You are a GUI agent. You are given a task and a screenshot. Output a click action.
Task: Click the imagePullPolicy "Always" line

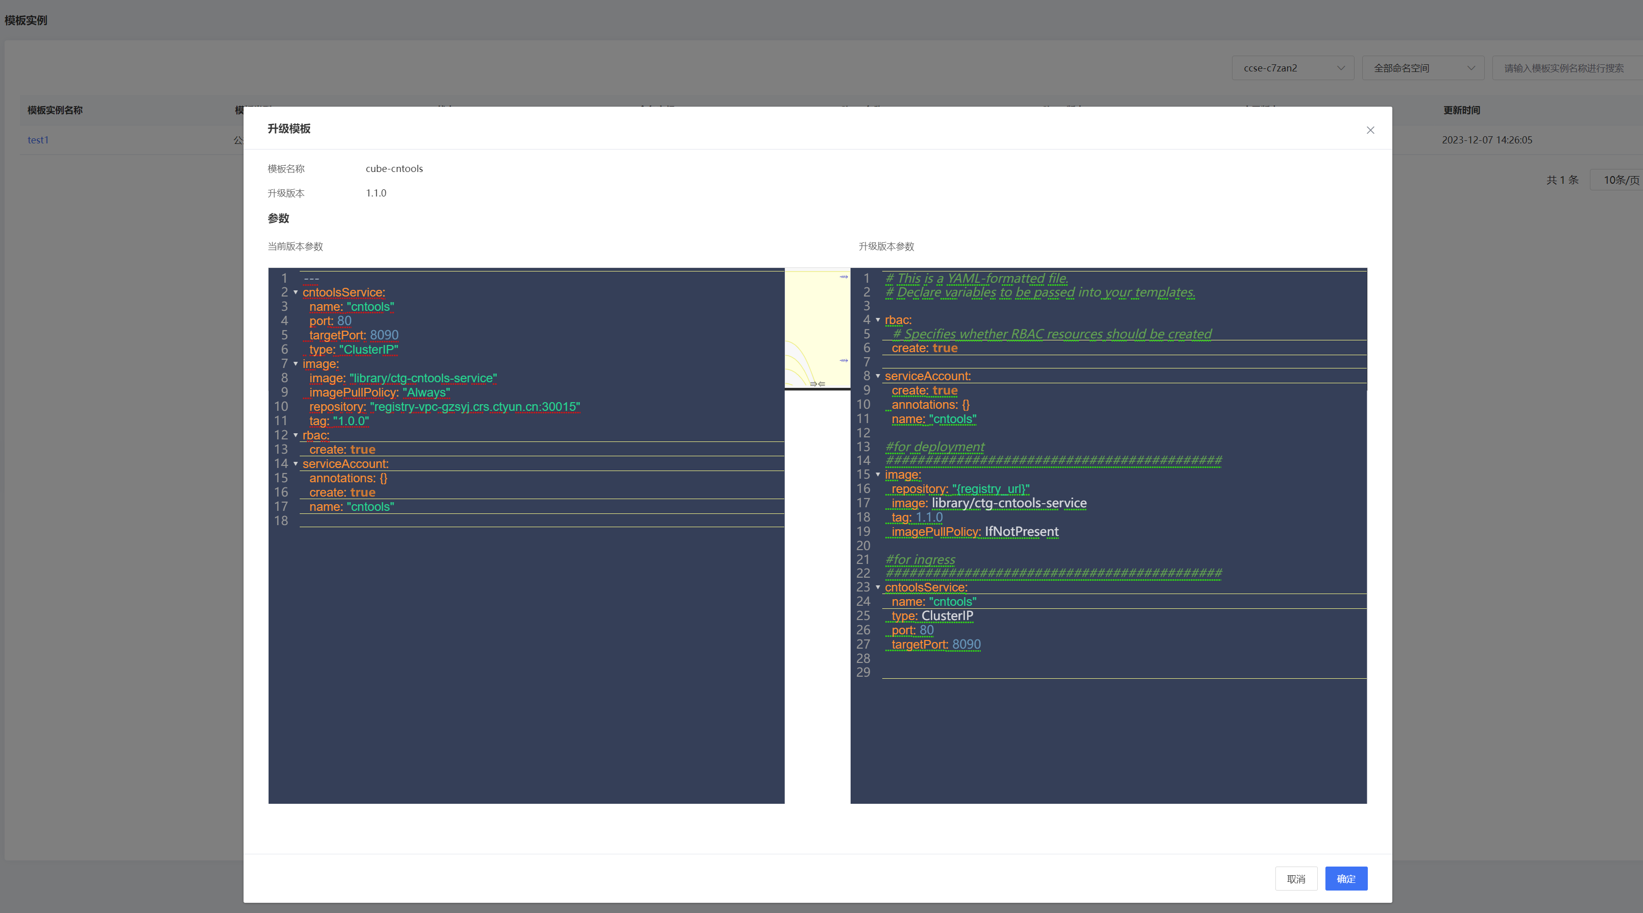379,393
